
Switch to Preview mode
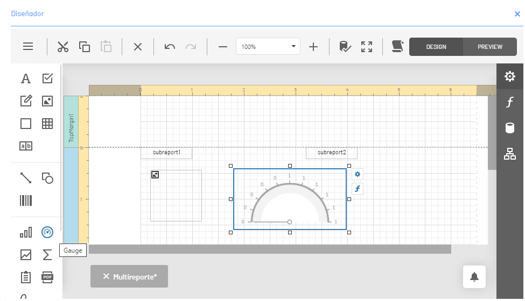click(489, 47)
